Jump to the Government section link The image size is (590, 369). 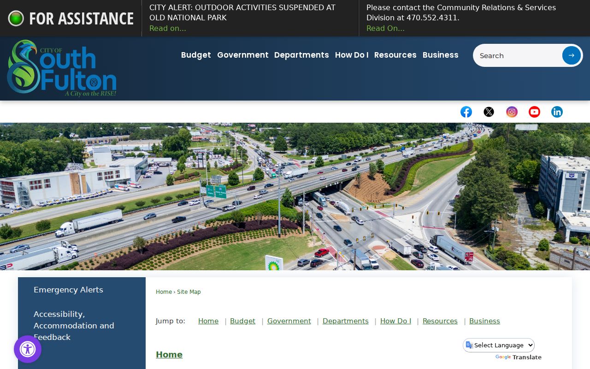point(289,321)
